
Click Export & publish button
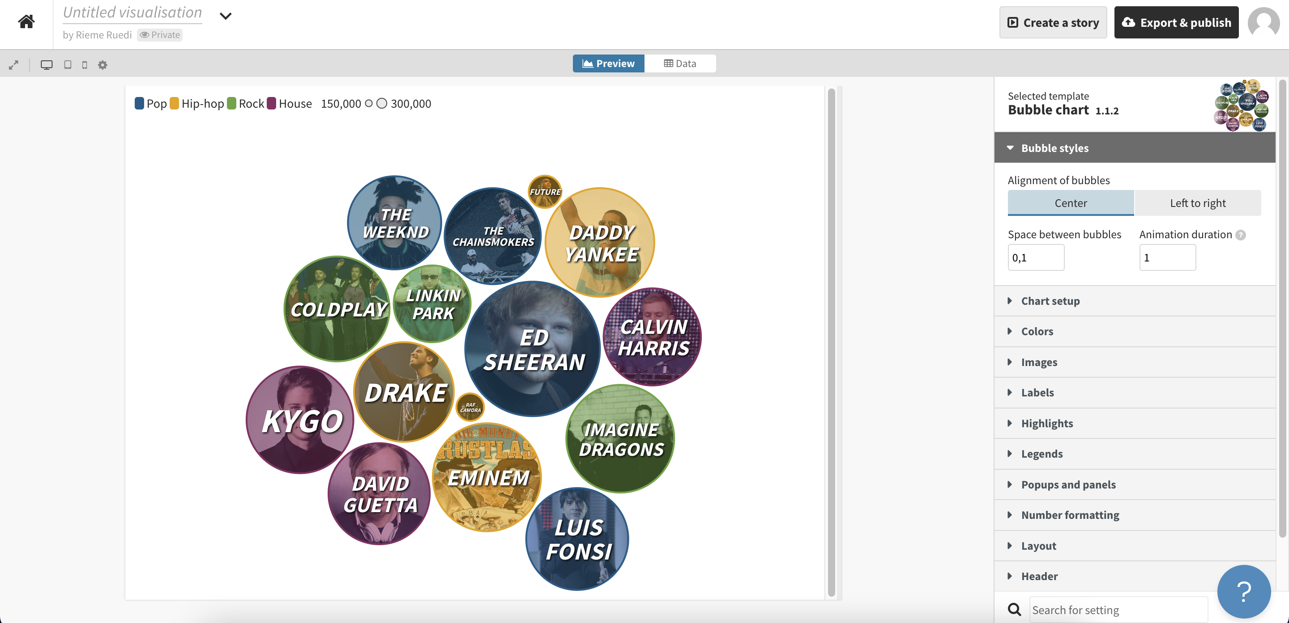click(x=1176, y=22)
